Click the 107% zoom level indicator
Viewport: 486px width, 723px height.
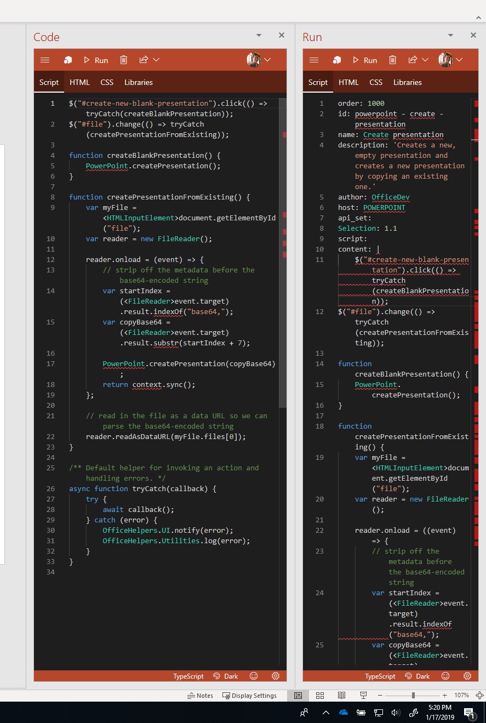[461, 695]
